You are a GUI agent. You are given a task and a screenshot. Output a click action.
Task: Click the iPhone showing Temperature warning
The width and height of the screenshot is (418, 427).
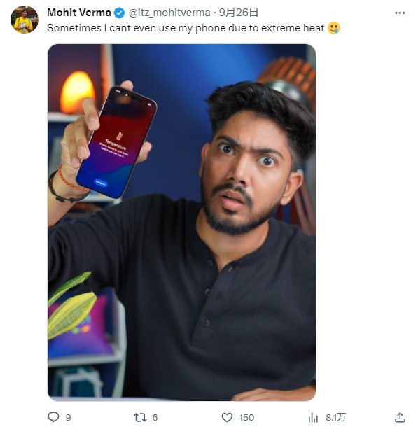tap(117, 141)
